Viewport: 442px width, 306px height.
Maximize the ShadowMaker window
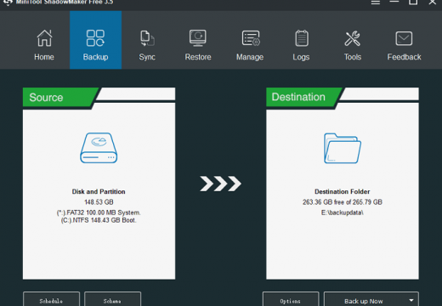coord(413,2)
